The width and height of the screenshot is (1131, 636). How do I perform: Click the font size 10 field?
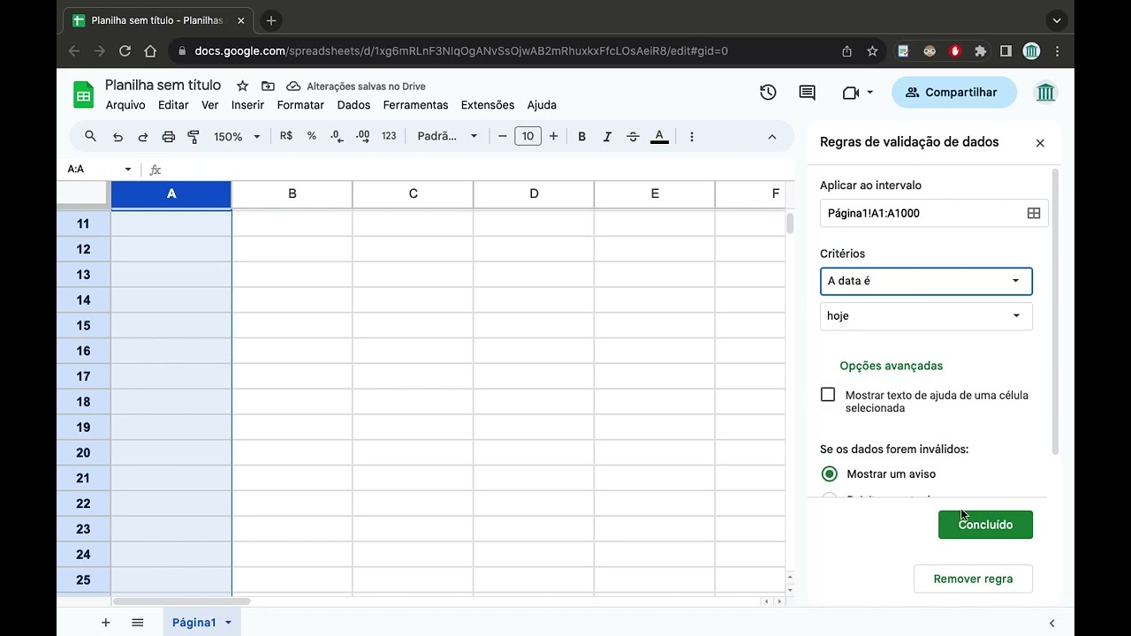(528, 136)
